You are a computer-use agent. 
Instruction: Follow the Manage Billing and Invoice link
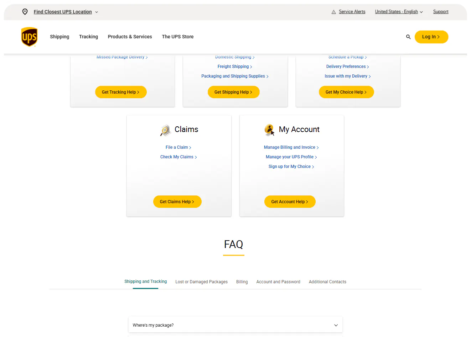click(x=291, y=147)
